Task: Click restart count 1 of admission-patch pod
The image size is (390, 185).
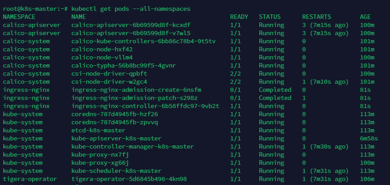Action: (x=304, y=98)
